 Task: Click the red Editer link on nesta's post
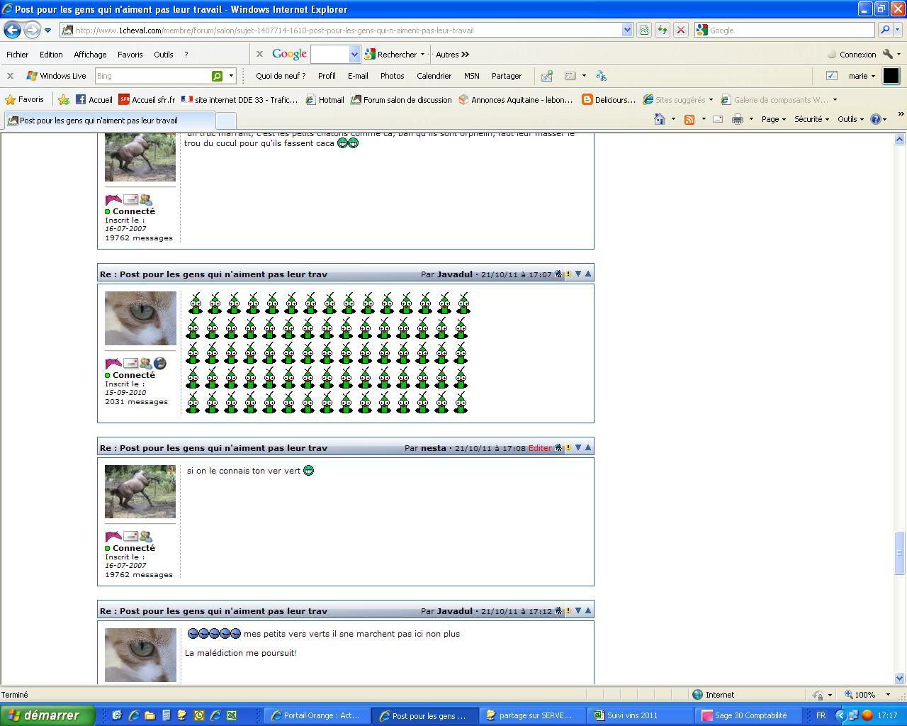(x=540, y=448)
